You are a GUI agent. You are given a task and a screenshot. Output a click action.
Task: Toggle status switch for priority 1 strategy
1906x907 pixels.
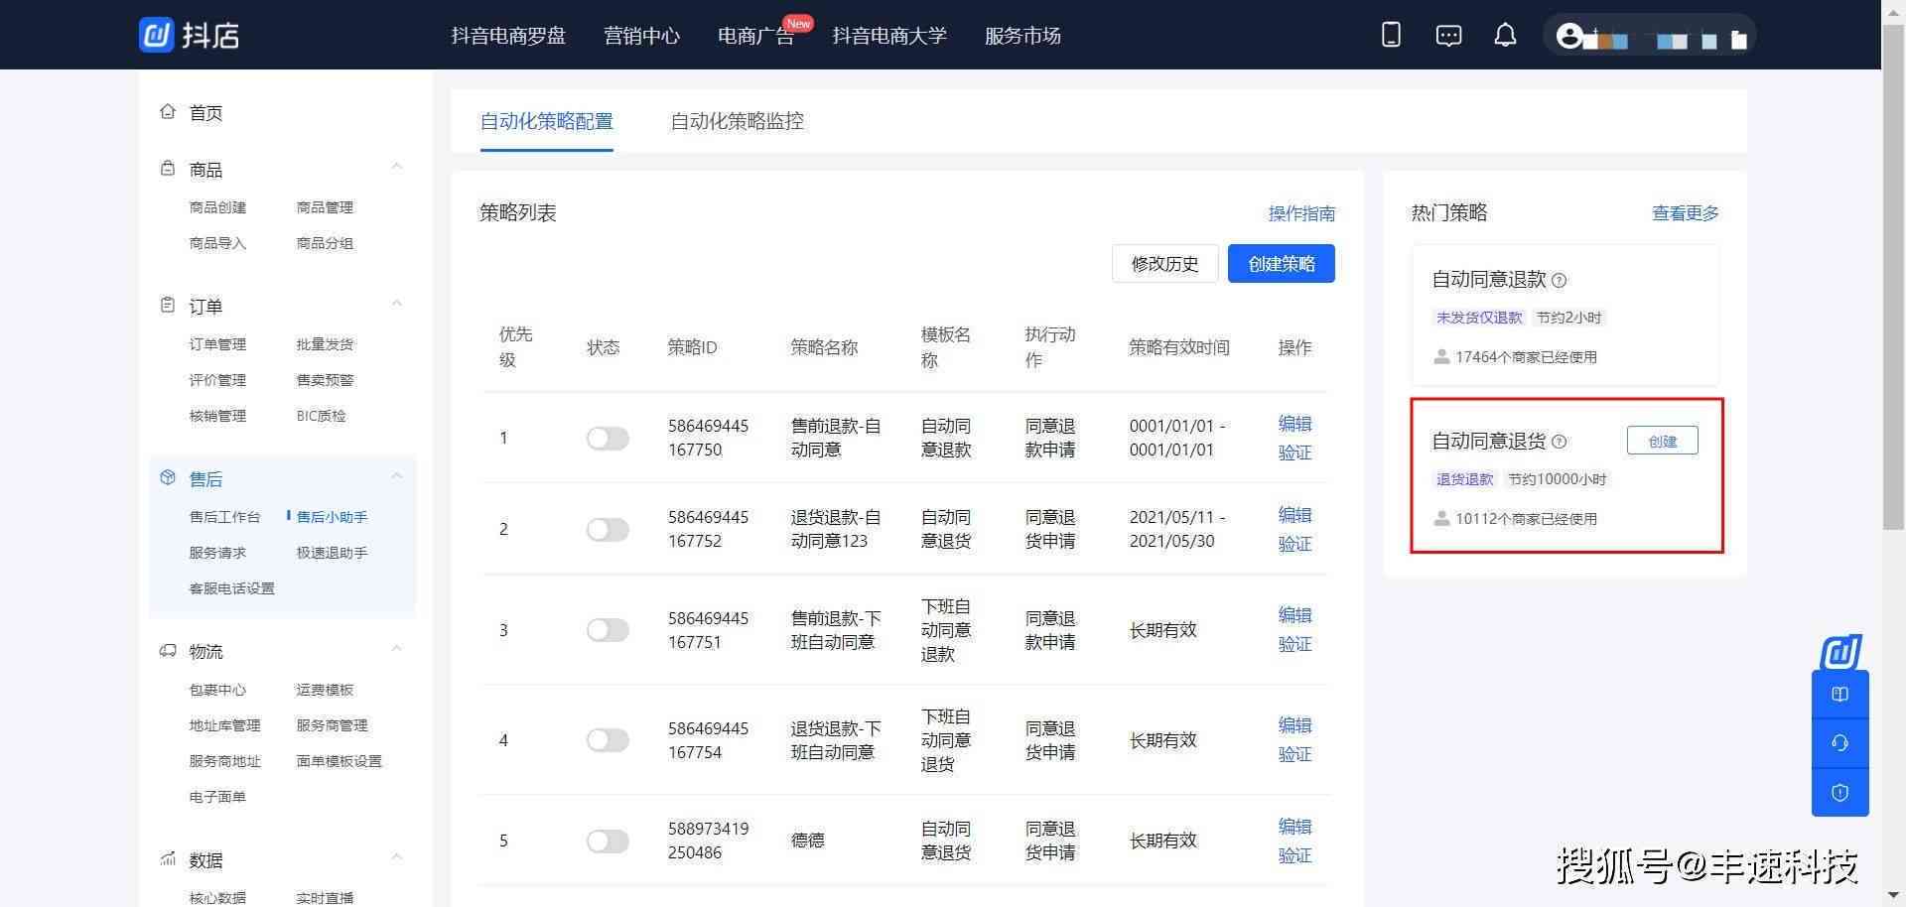click(x=608, y=438)
